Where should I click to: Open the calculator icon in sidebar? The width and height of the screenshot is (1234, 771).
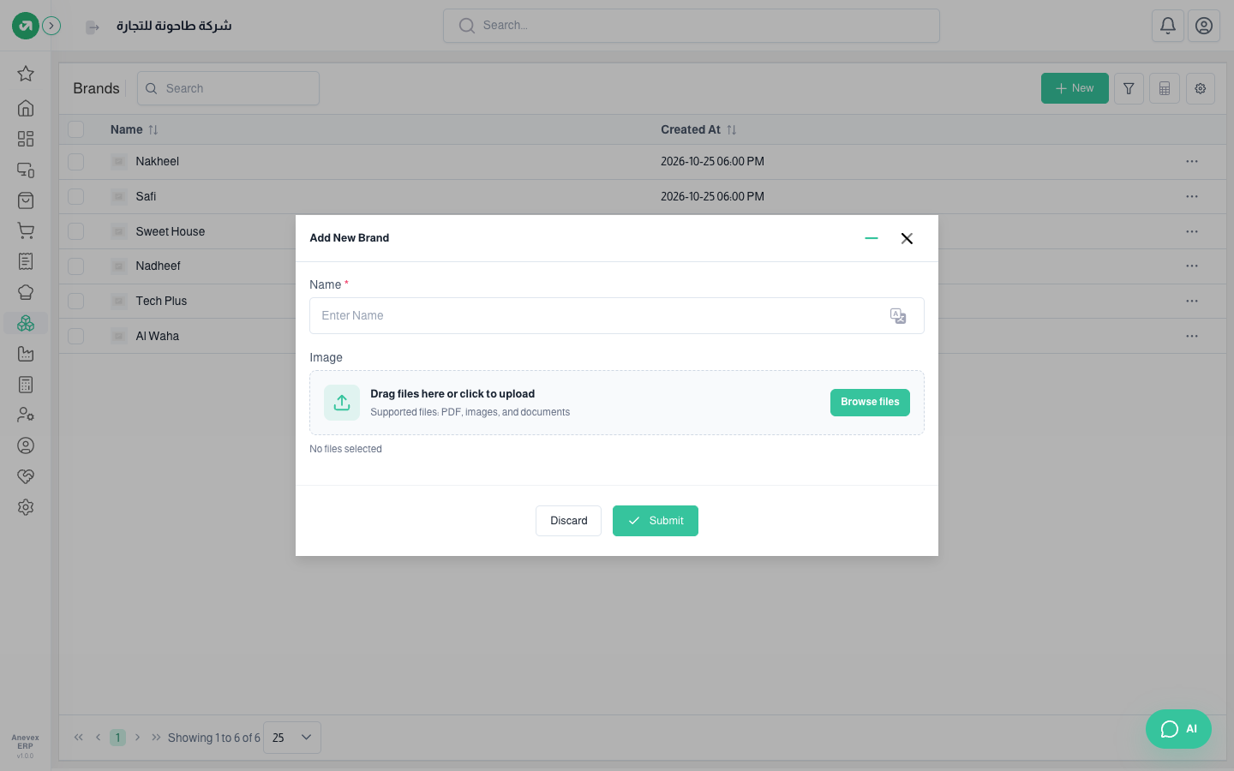pos(26,385)
